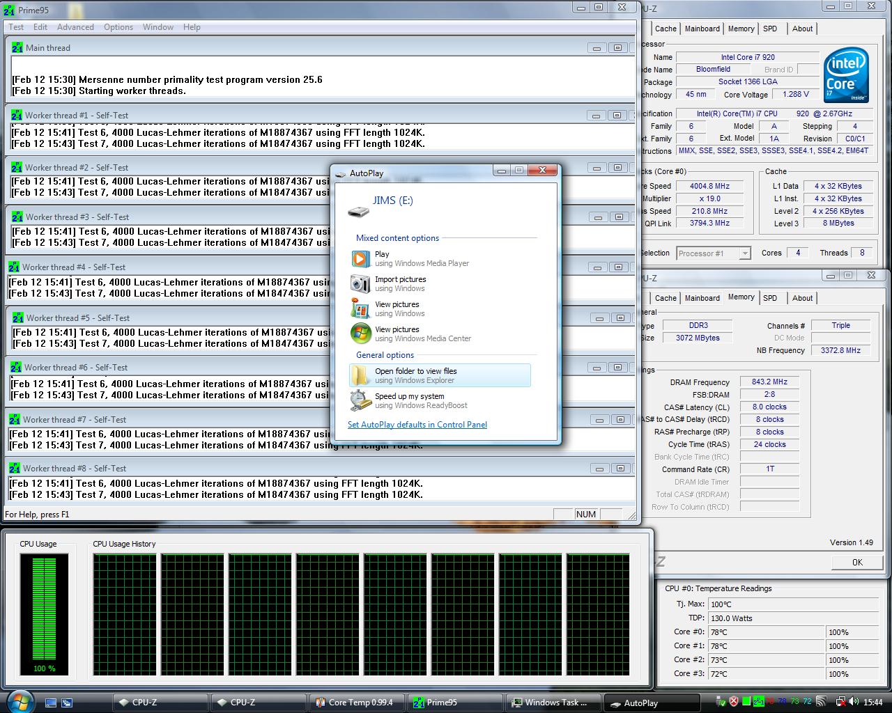Image resolution: width=892 pixels, height=713 pixels.
Task: Open Prime95 Test menu
Action: (16, 27)
